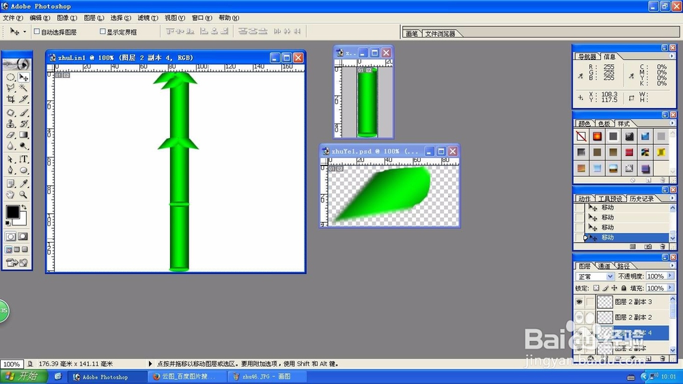Select the Slice tool

[23, 99]
